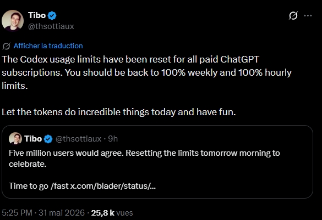The width and height of the screenshot is (322, 220).
Task: Click the 5:25 PM post time
Action: 17,213
